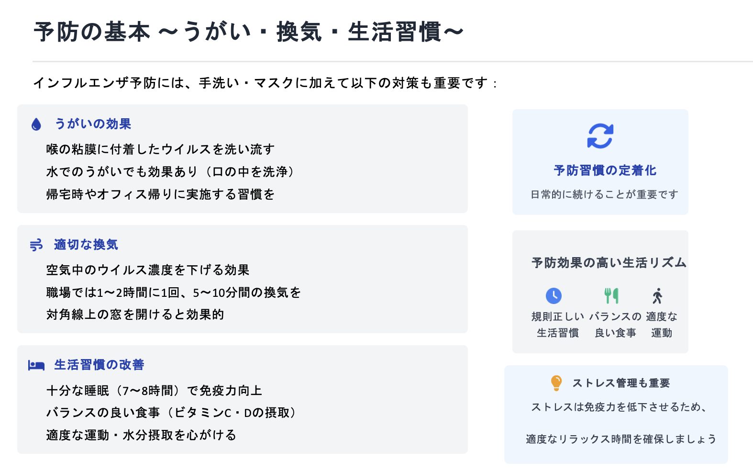The height and width of the screenshot is (473, 753).
Task: Click the blue clock icon above 規則正しい
Action: pyautogui.click(x=554, y=295)
